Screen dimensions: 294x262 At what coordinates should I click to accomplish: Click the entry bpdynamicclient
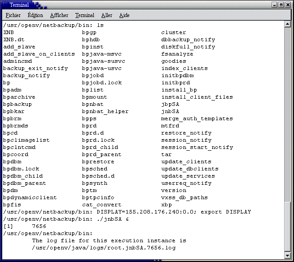pos(30,198)
